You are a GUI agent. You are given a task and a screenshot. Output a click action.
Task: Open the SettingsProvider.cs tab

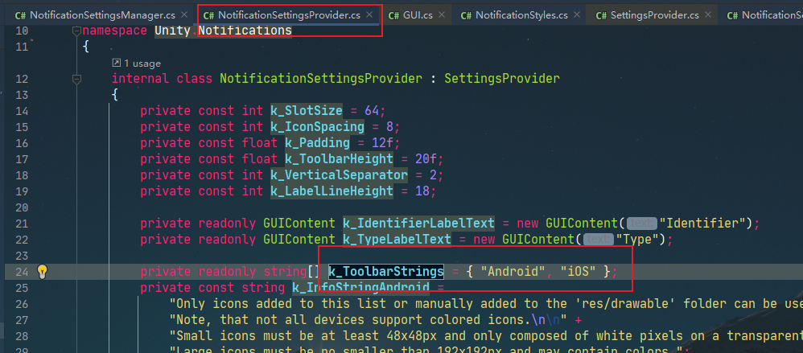tap(654, 14)
